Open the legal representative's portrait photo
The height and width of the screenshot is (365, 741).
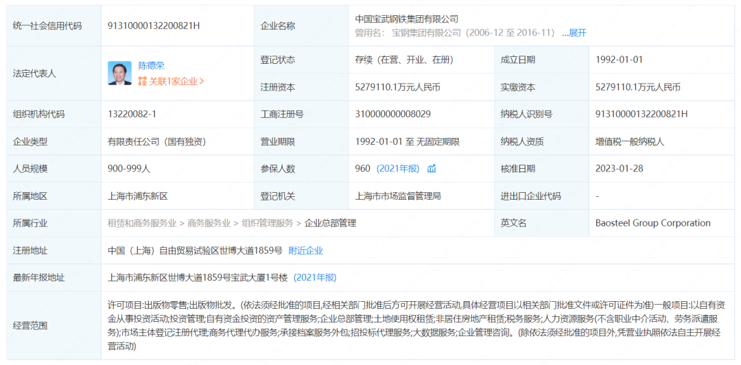tap(119, 73)
